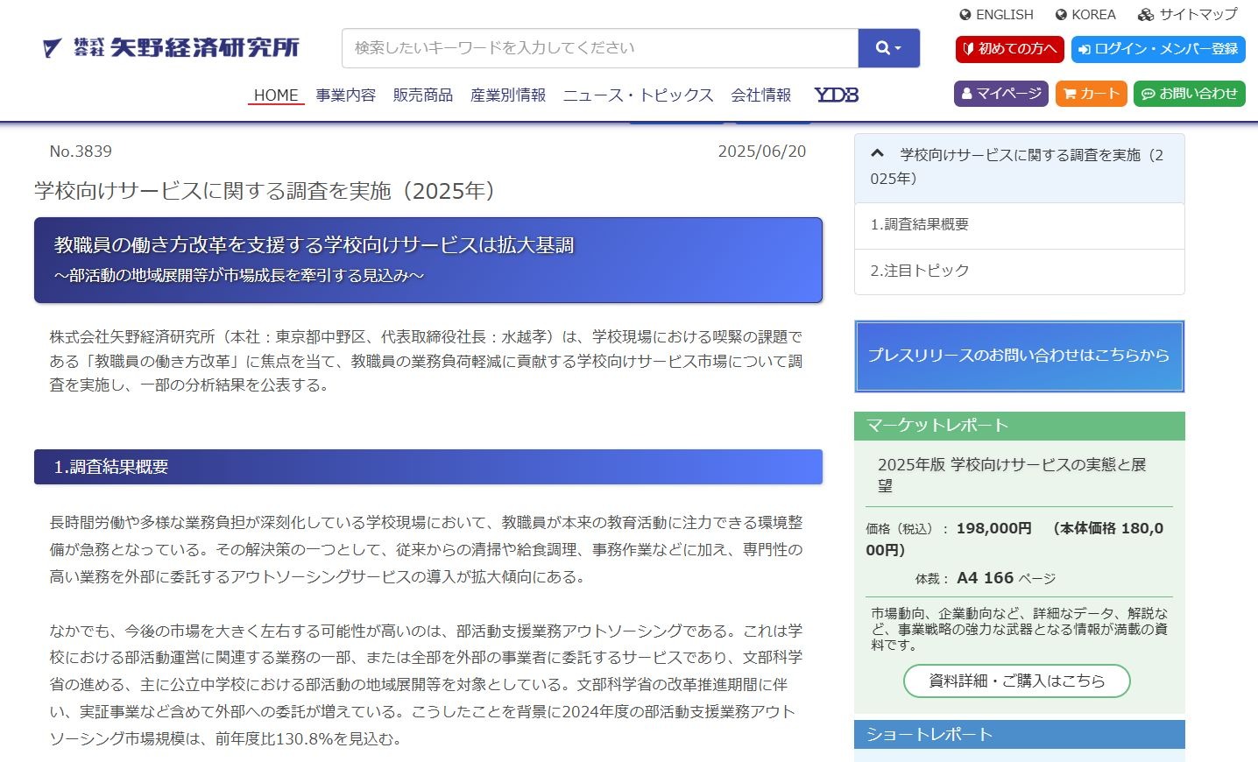1258x762 pixels.
Task: Collapse the sidebar table of contents chevron
Action: [877, 153]
